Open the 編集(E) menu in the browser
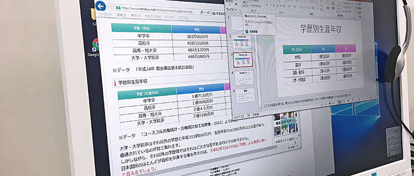The width and height of the screenshot is (414, 176). [x=122, y=15]
